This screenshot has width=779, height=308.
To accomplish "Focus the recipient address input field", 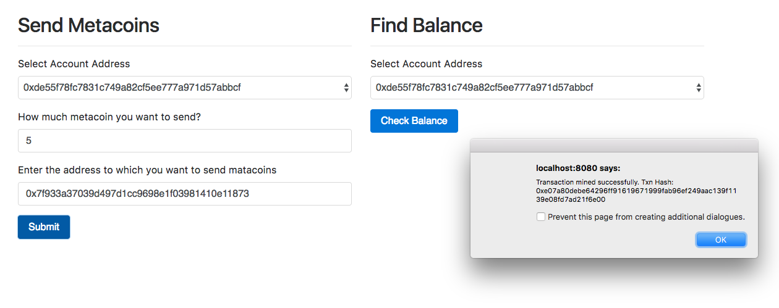I will pos(184,194).
